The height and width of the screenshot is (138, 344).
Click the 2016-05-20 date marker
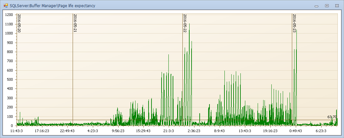point(19,23)
